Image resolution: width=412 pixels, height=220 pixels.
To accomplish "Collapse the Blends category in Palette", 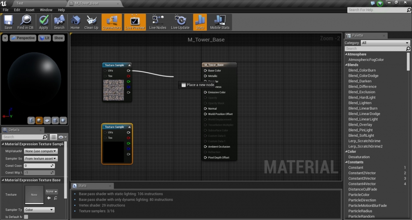I will (x=346, y=65).
